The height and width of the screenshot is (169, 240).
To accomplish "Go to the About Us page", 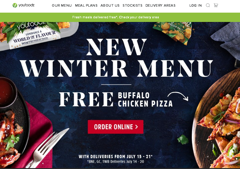I will pyautogui.click(x=110, y=5).
